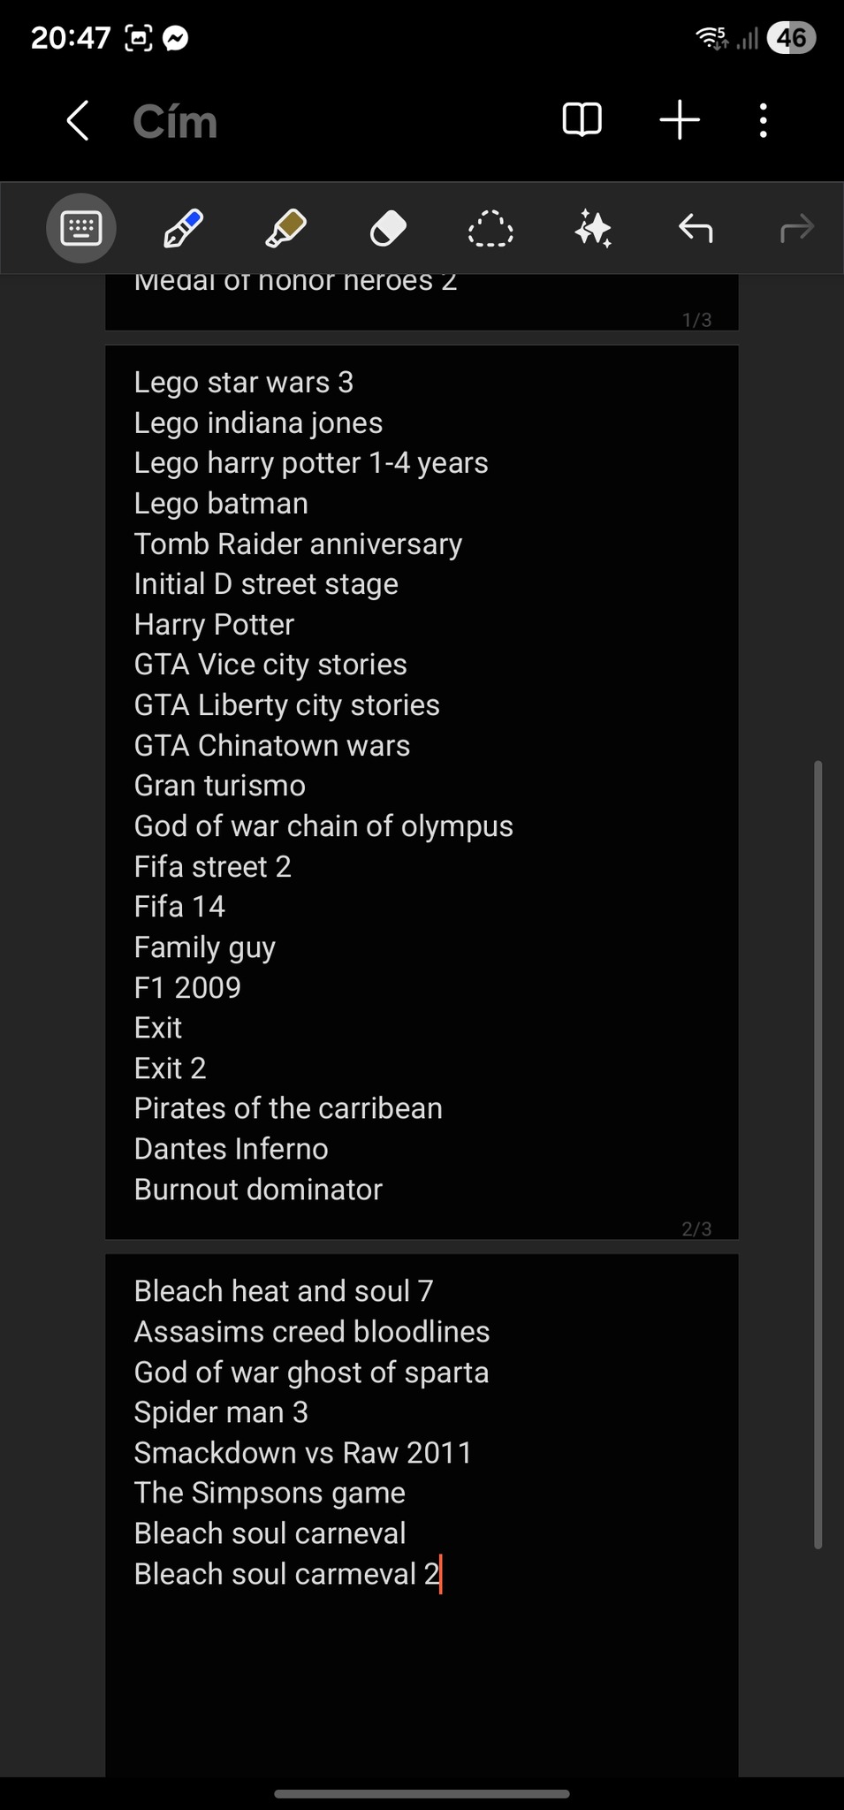The image size is (844, 1810).
Task: Click the vertical scrollbar handle
Action: click(817, 1153)
